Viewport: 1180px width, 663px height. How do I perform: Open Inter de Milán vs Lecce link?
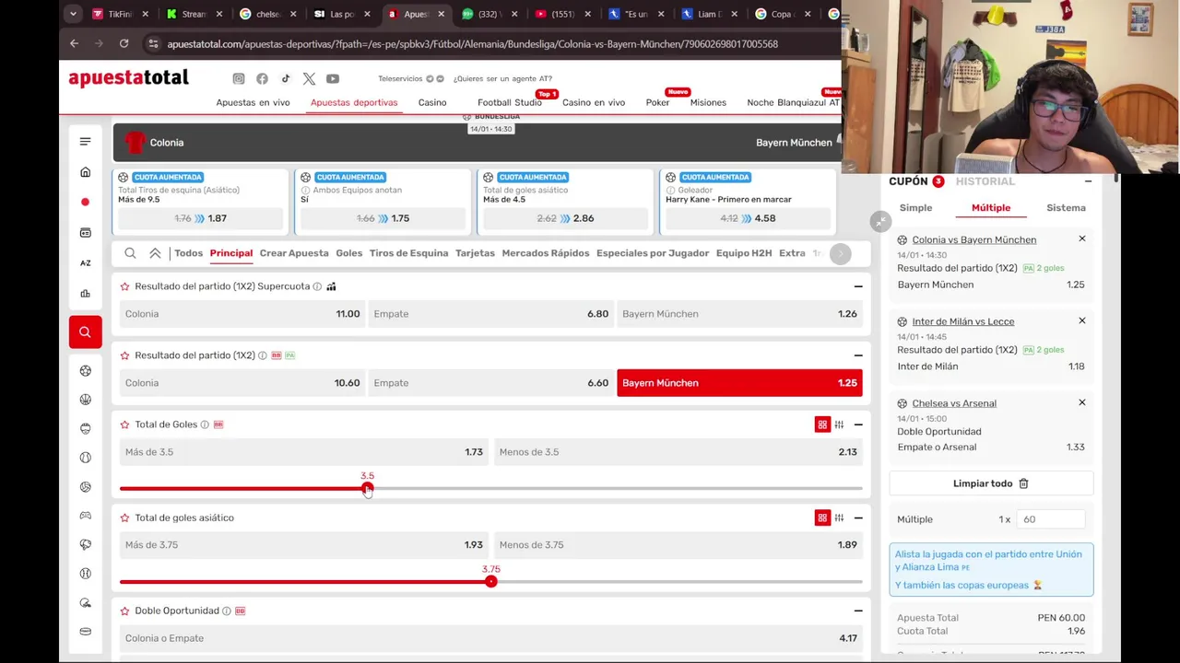[962, 321]
